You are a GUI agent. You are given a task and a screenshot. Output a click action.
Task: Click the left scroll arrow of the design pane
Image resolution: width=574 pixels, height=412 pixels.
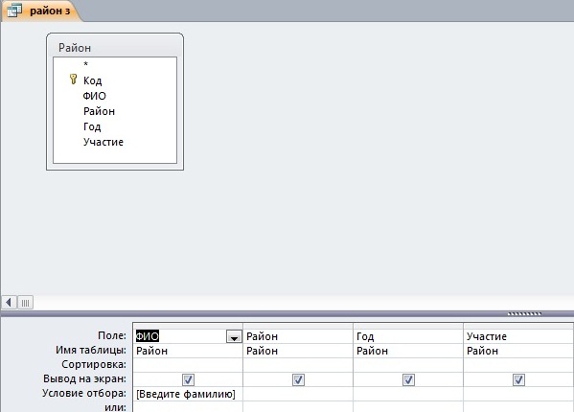click(x=9, y=303)
